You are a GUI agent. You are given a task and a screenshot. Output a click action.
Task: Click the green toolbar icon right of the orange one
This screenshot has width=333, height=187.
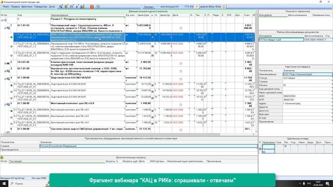pyautogui.click(x=98, y=7)
